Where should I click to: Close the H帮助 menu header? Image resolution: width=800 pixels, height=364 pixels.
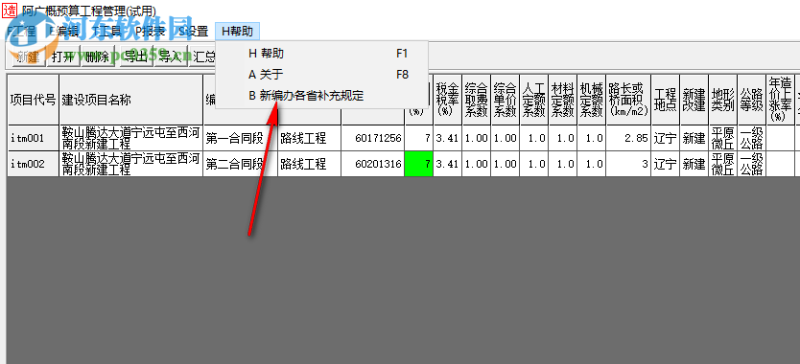point(237,32)
